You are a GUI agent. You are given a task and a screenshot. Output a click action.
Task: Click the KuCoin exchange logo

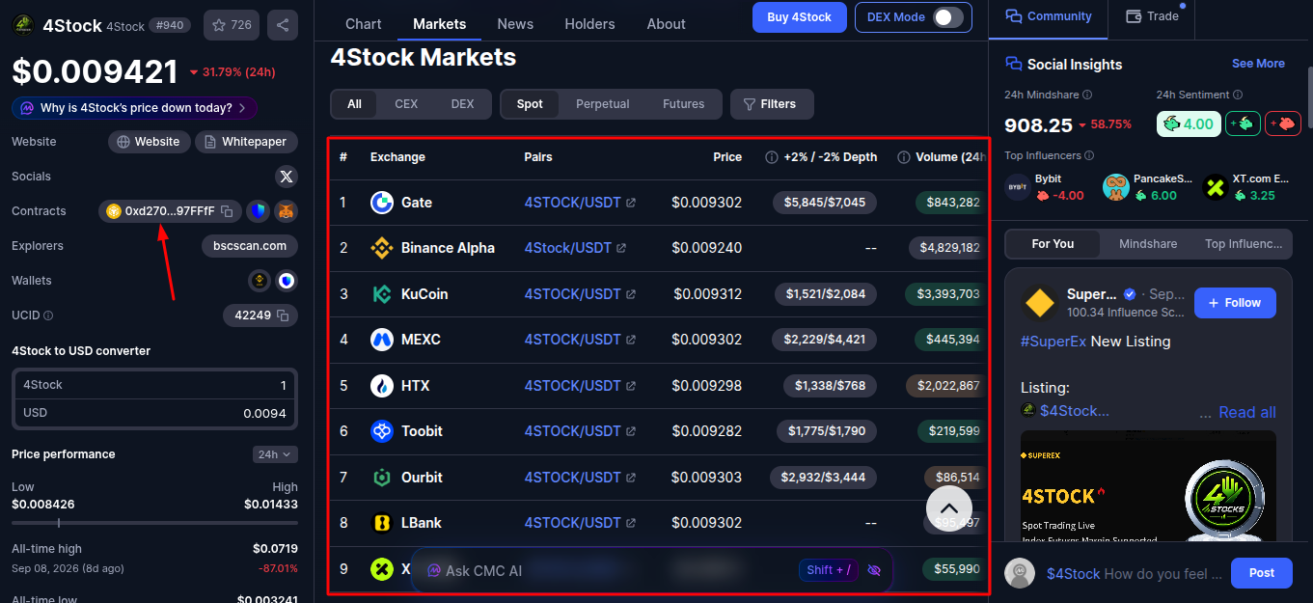[x=382, y=294]
